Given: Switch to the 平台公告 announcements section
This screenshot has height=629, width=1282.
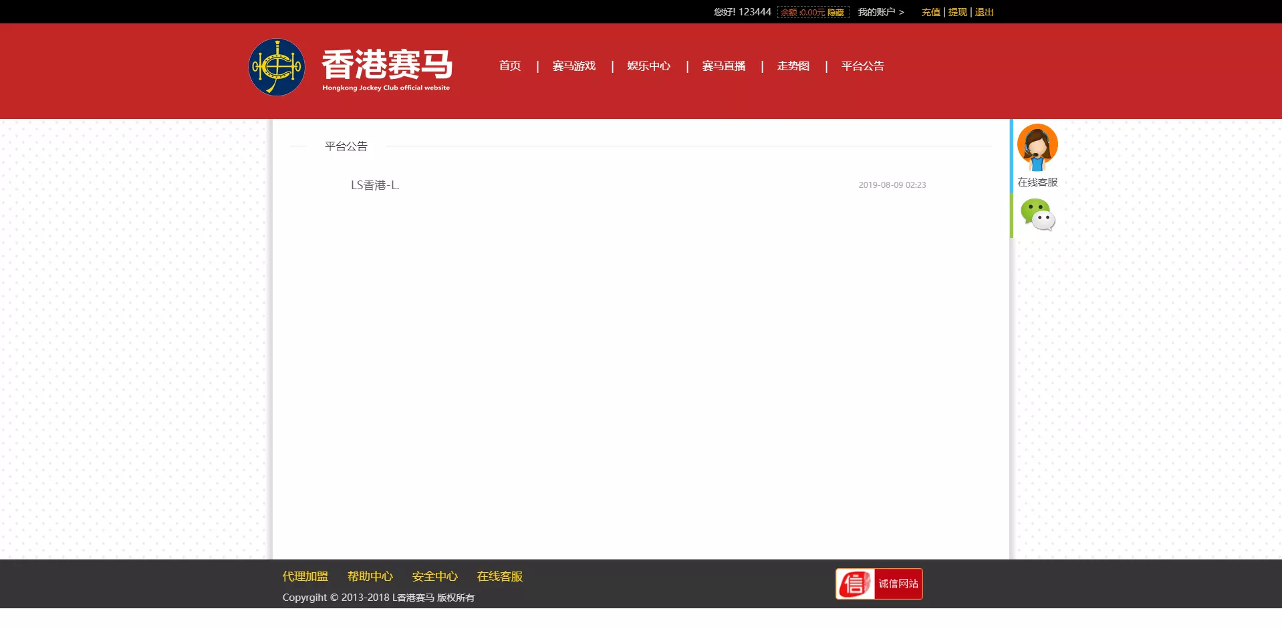Looking at the screenshot, I should (x=862, y=66).
